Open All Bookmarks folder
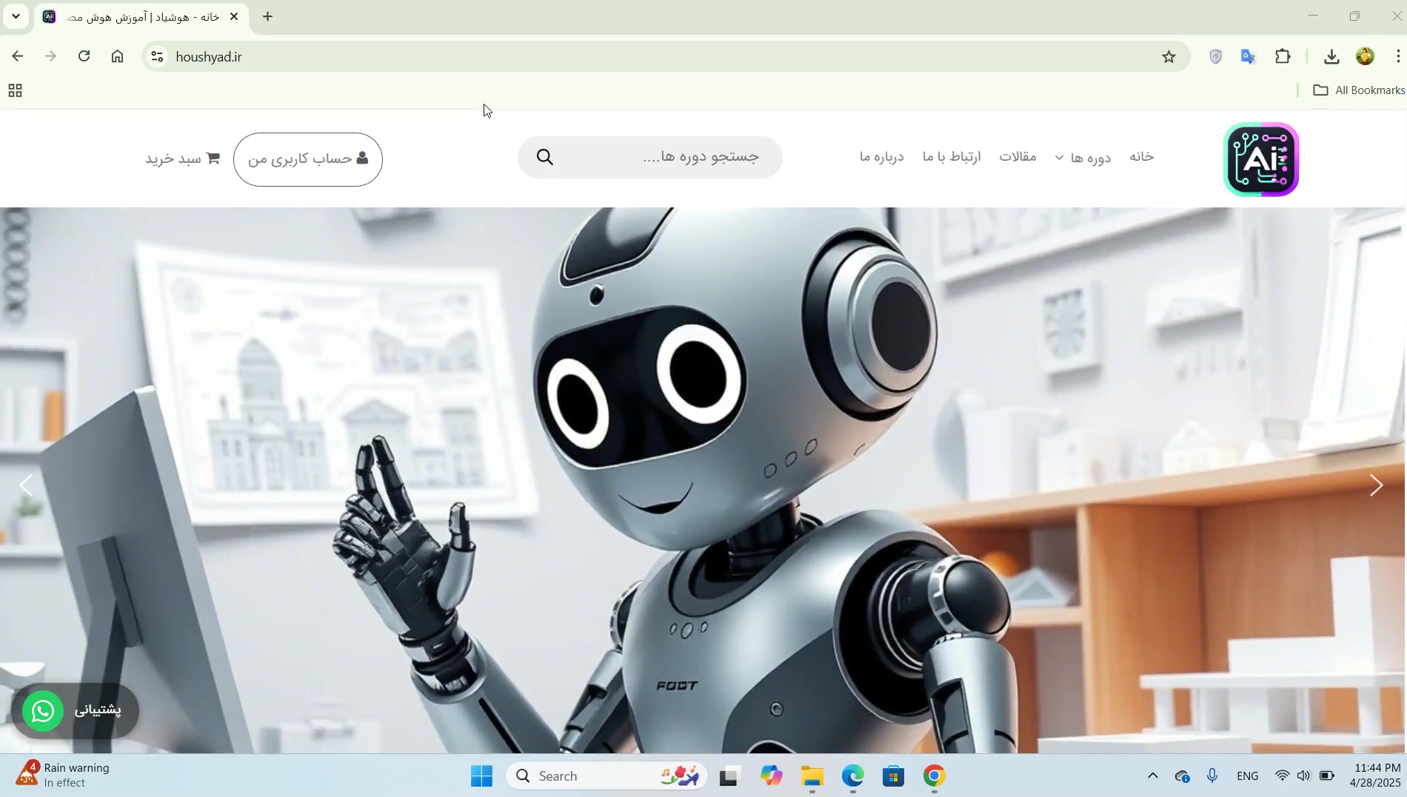Screen dimensions: 1407x797 1359,90
